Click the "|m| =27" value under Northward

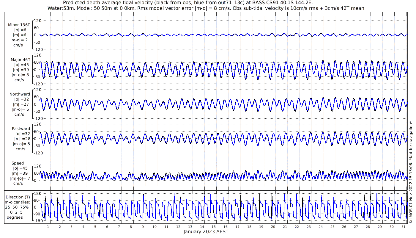20,104
